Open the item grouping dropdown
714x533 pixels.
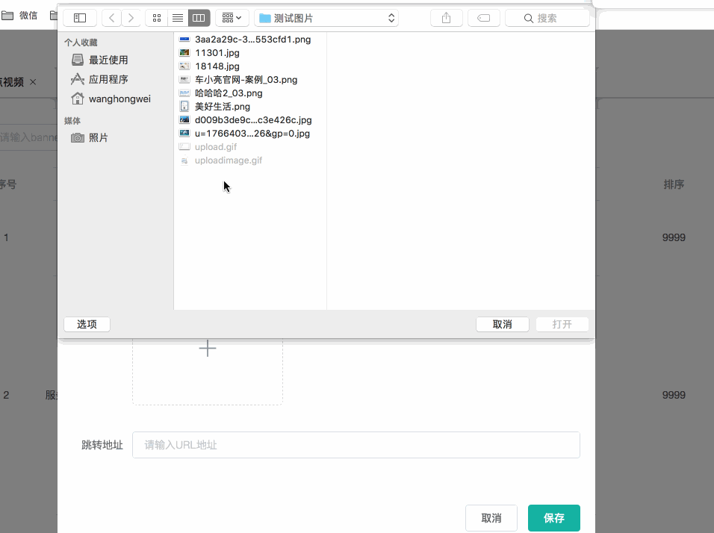click(x=232, y=18)
